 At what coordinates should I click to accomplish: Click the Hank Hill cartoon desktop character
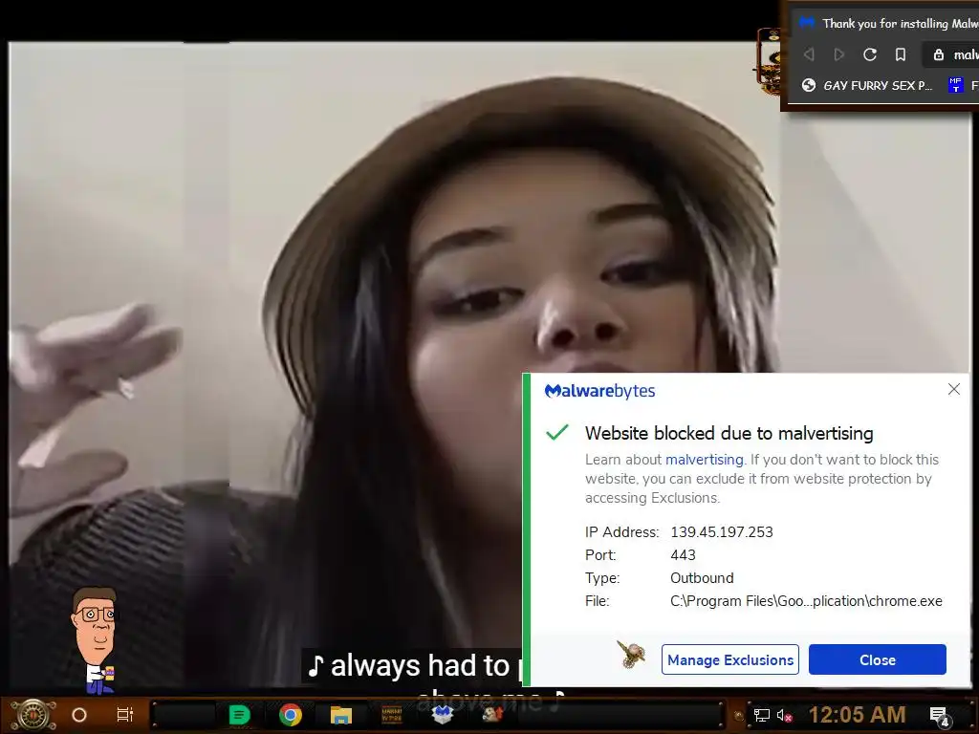point(95,639)
